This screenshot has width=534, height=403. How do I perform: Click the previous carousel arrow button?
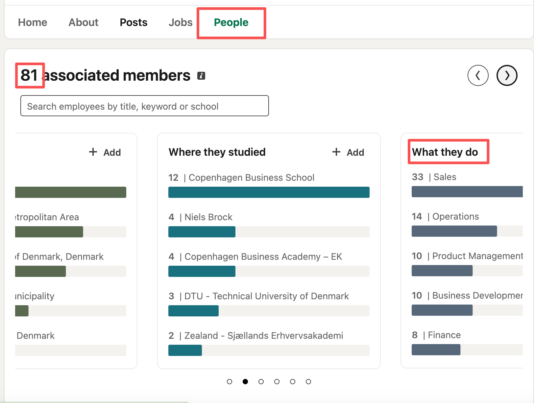click(478, 75)
